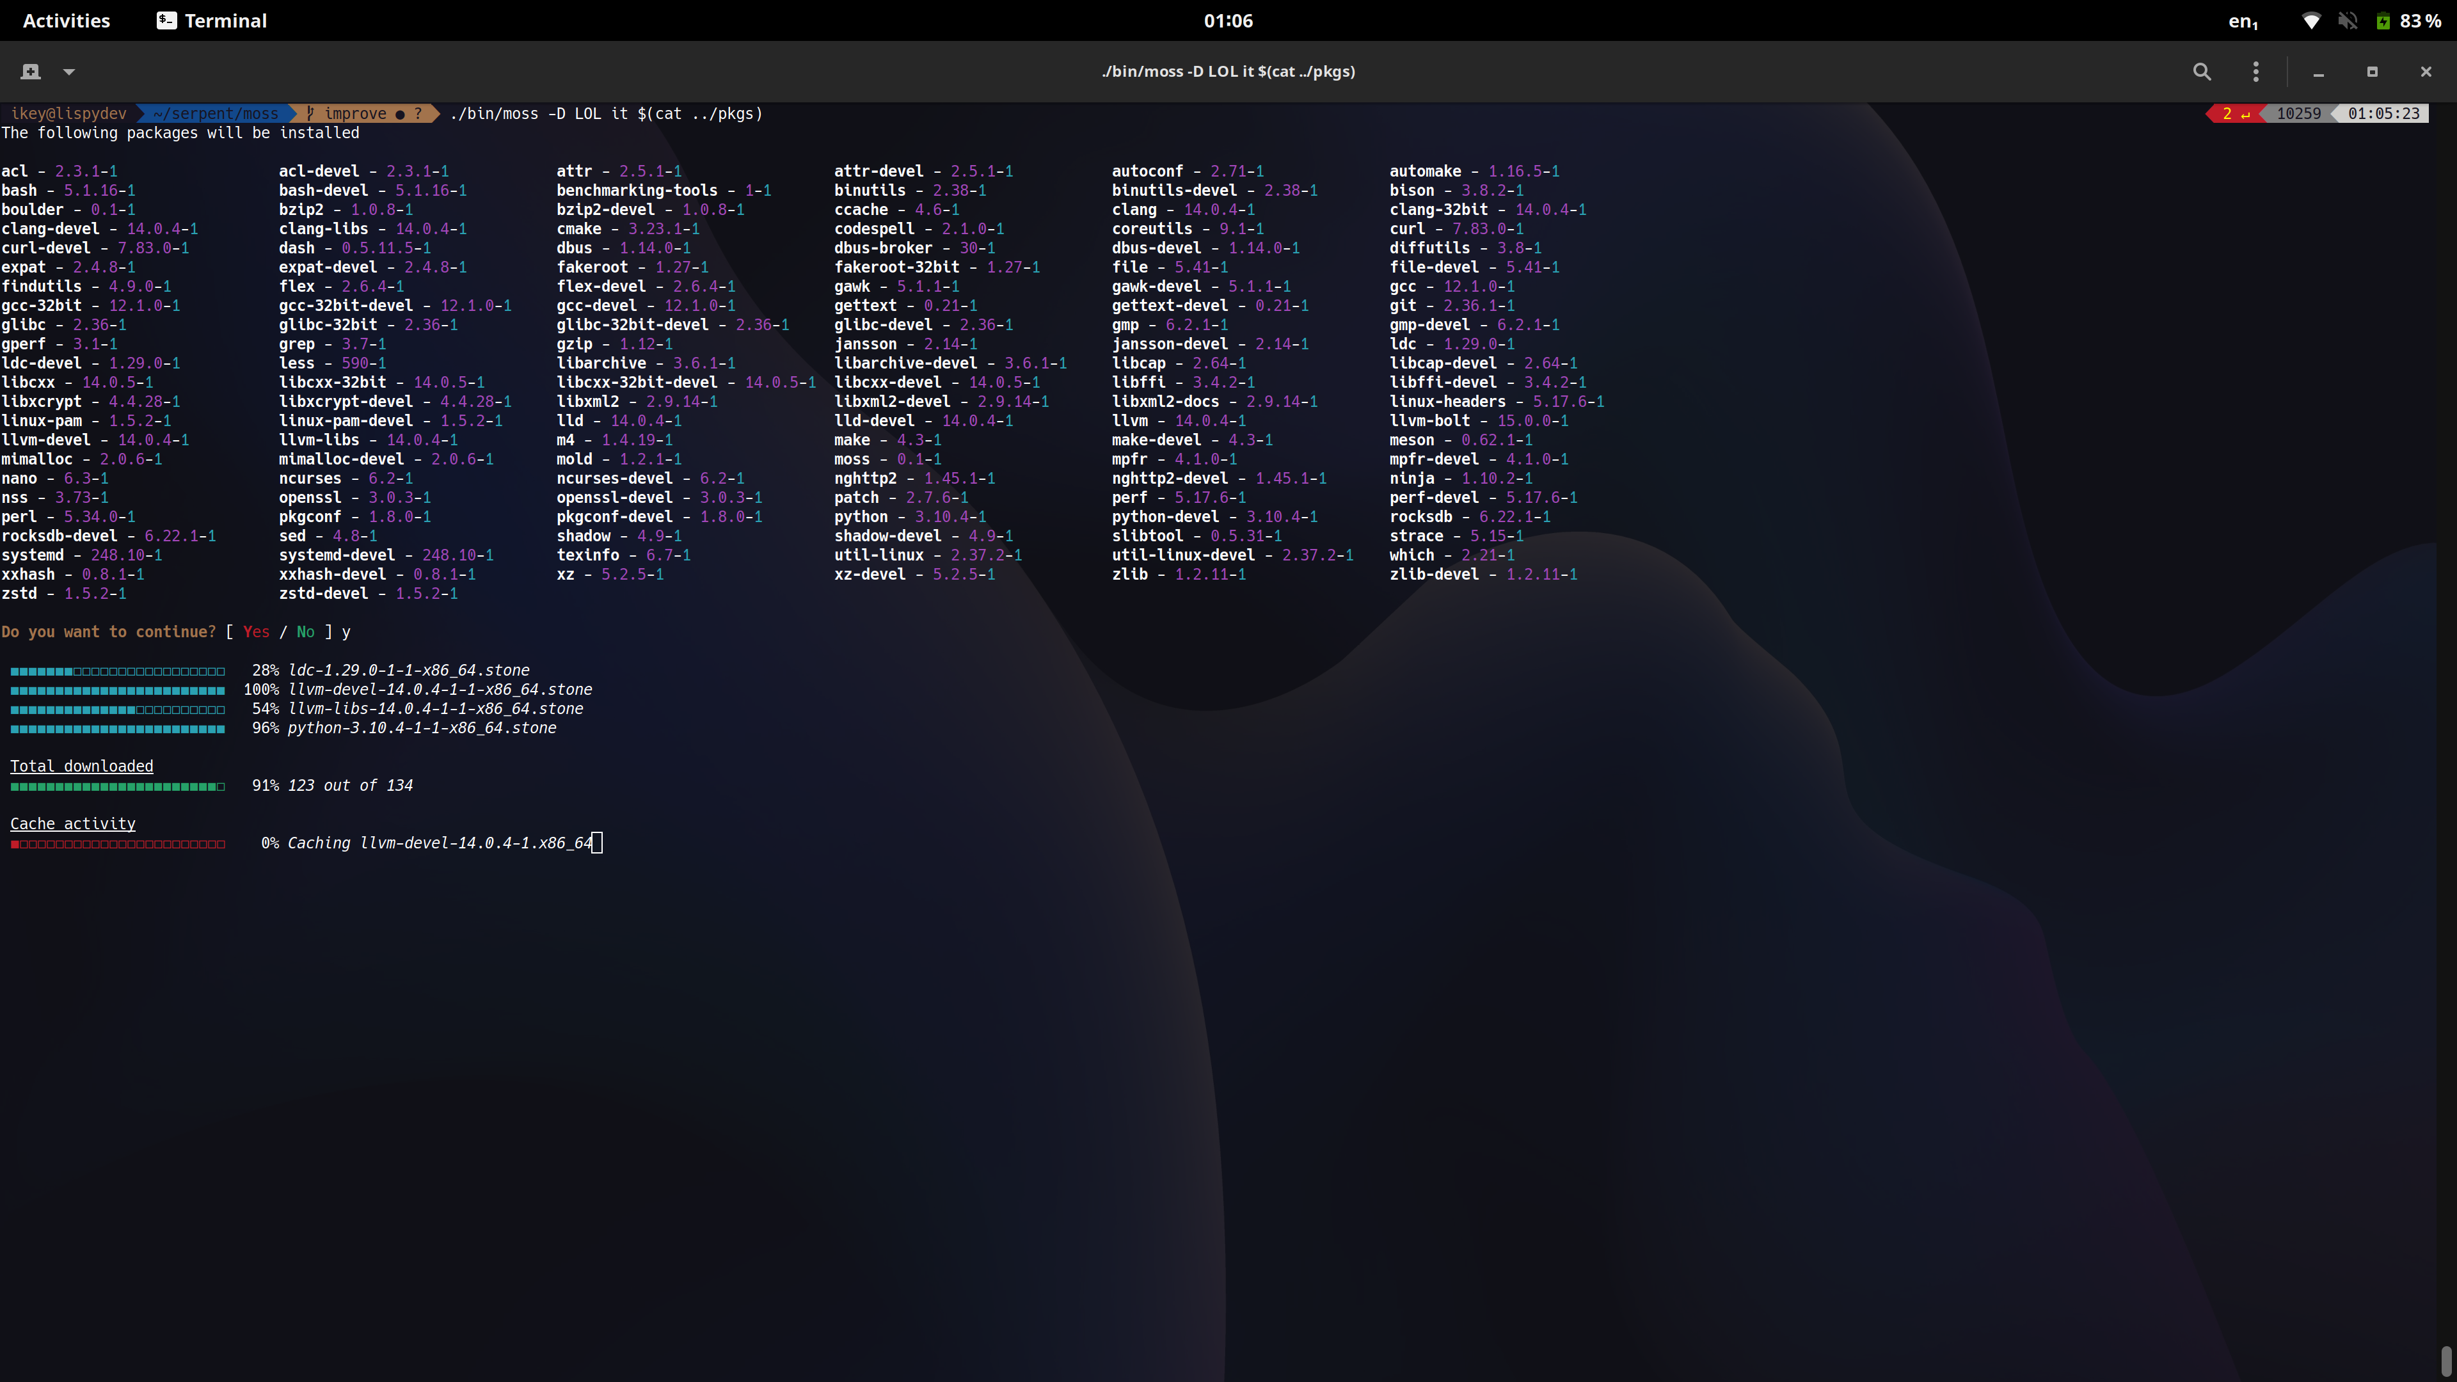Screen dimensions: 2457x1382
Task: Click the '01:05:23' prompt timestamp
Action: [x=2383, y=113]
